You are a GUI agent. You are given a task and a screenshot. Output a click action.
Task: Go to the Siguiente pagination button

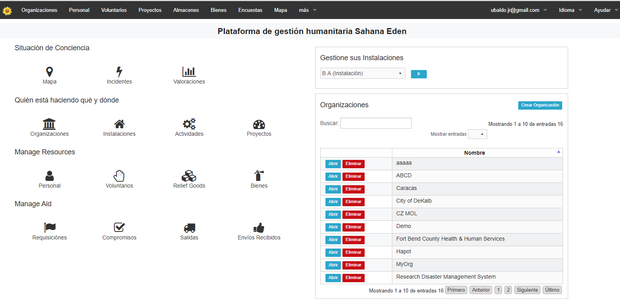coord(527,290)
